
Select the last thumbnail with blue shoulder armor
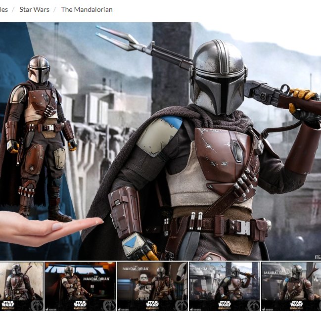point(291,286)
